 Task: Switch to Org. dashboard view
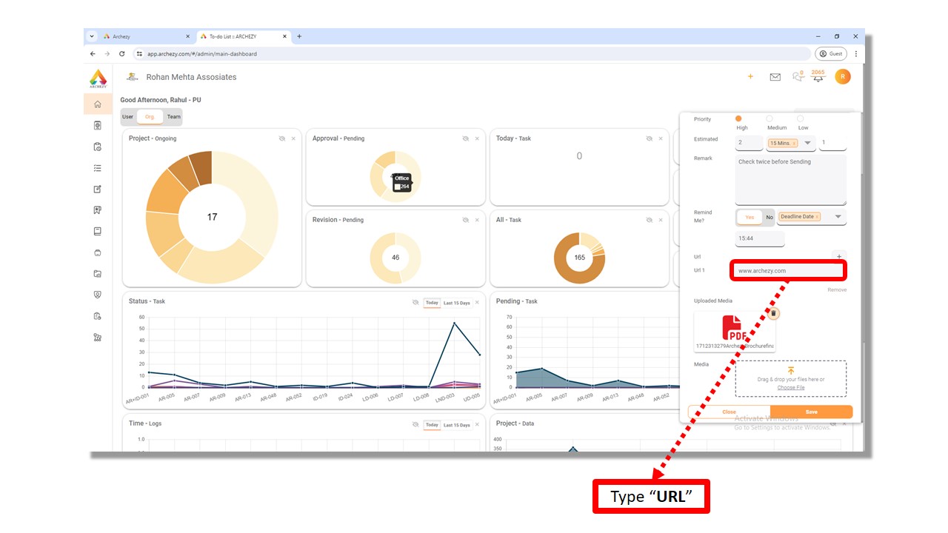[x=150, y=117]
